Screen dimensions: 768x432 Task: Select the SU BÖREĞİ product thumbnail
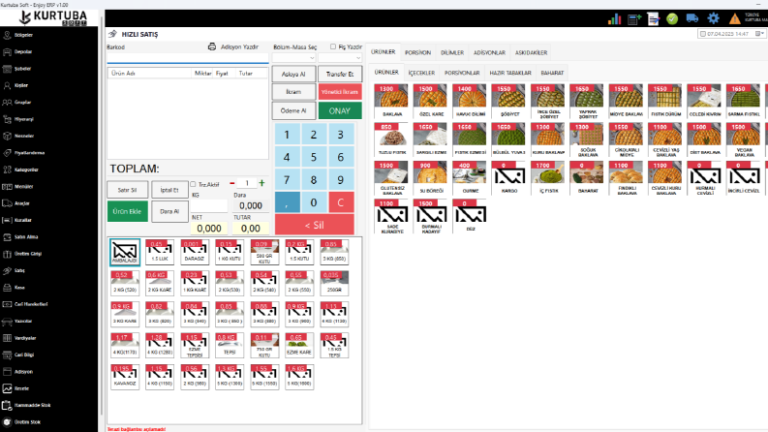coord(431,178)
